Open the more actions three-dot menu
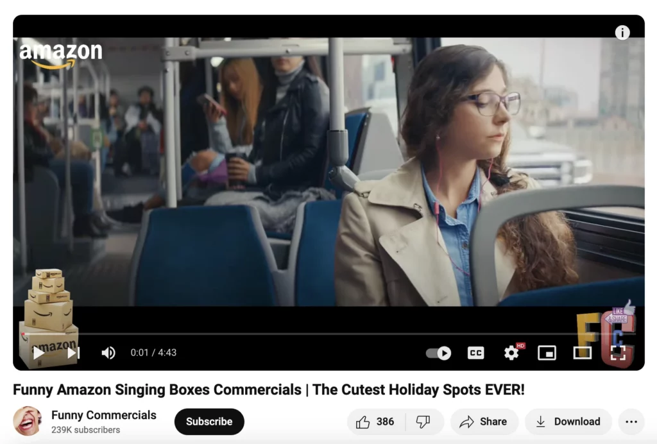 pos(631,422)
